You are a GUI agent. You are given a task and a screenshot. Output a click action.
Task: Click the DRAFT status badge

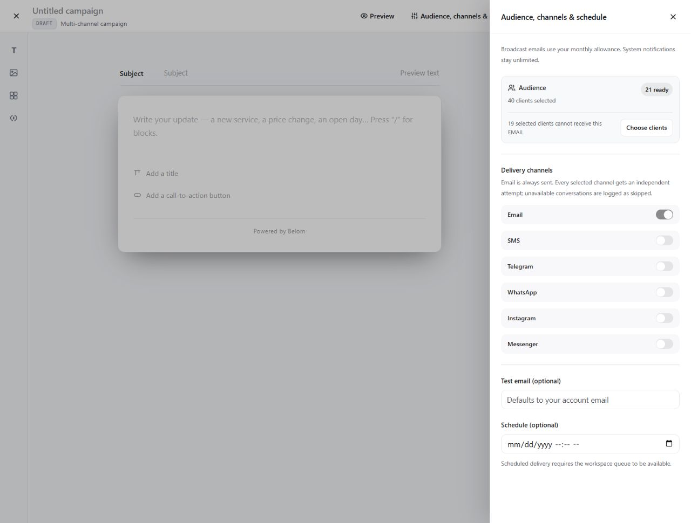click(x=44, y=24)
